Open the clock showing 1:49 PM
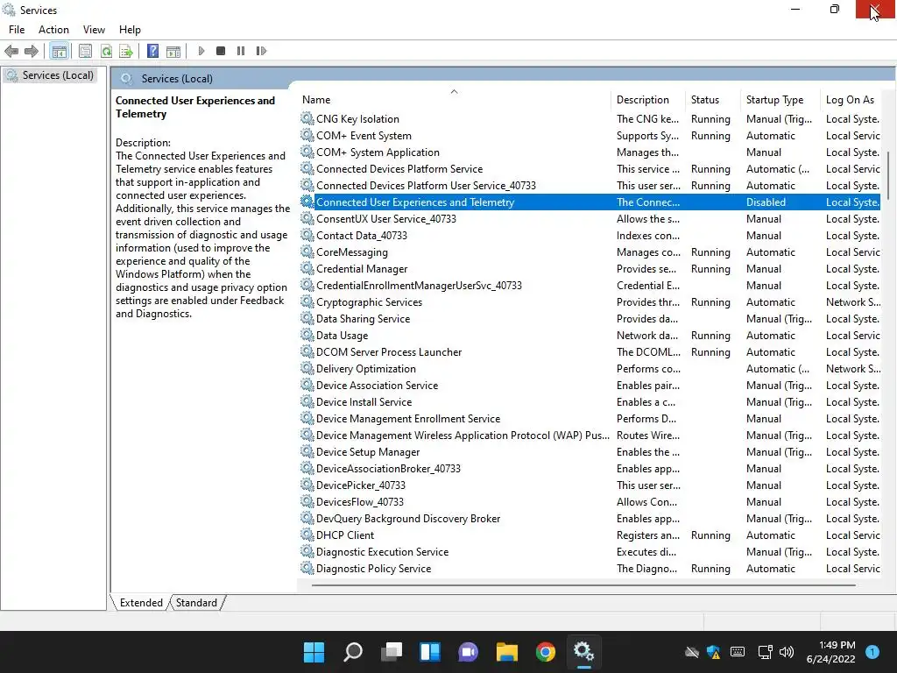The image size is (897, 673). [830, 652]
